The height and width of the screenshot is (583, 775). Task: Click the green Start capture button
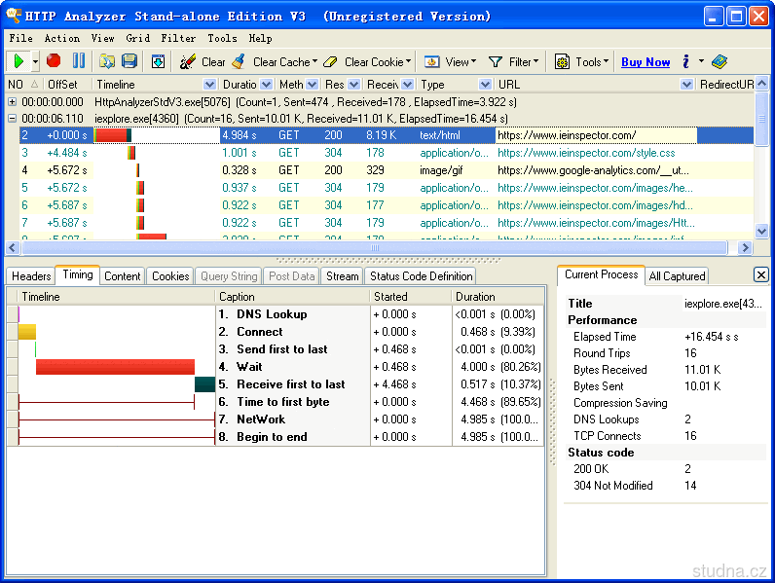click(x=18, y=61)
